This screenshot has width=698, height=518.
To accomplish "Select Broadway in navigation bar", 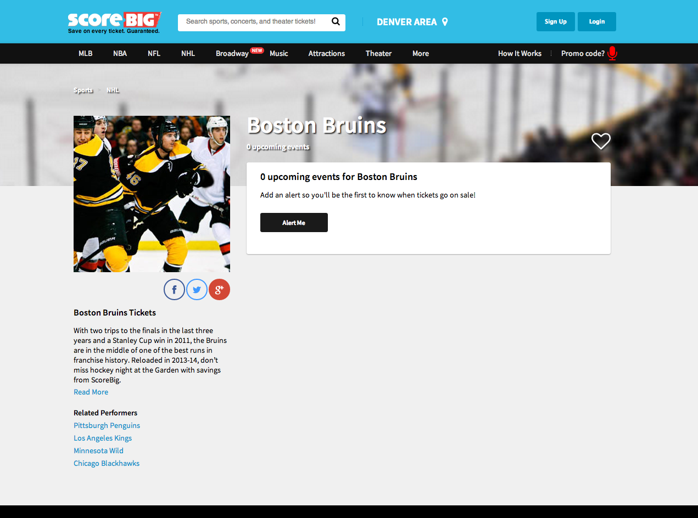I will click(232, 53).
